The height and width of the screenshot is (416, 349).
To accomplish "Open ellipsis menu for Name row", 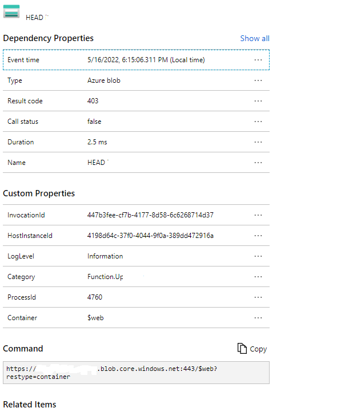I will pos(258,163).
